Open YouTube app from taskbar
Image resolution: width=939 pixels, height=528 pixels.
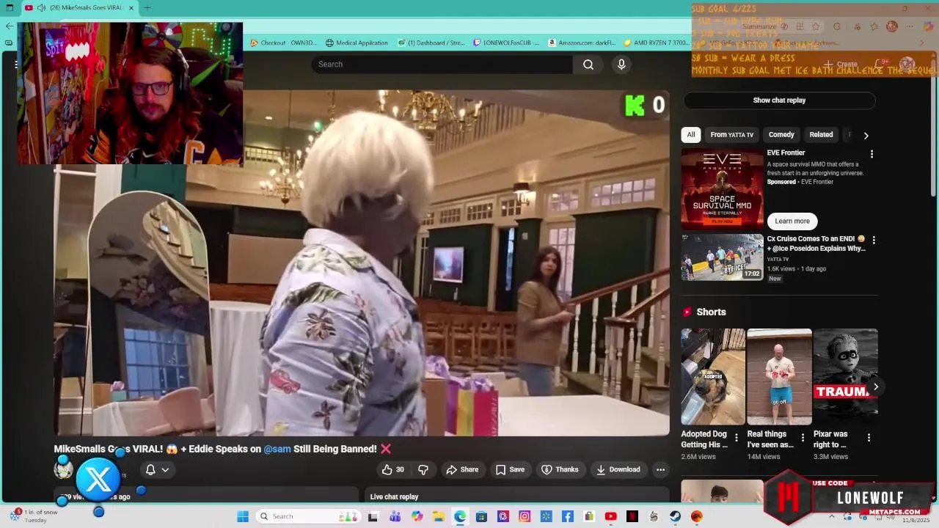[610, 516]
